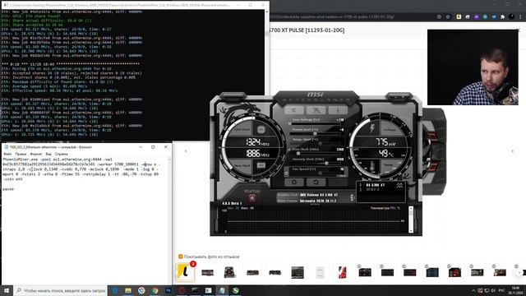Image resolution: width=526 pixels, height=296 pixels.
Task: Adjust the Memory Clock slider
Action: click(x=316, y=163)
